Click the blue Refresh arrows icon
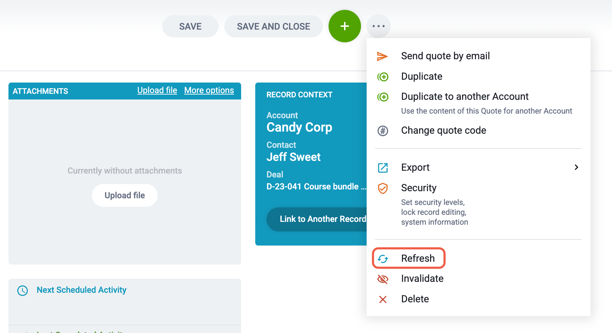This screenshot has width=612, height=333. [x=383, y=259]
